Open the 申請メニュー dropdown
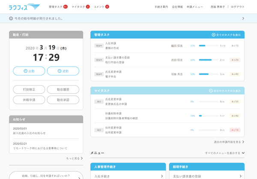Viewport: 257px width, 179px height. [195, 7]
